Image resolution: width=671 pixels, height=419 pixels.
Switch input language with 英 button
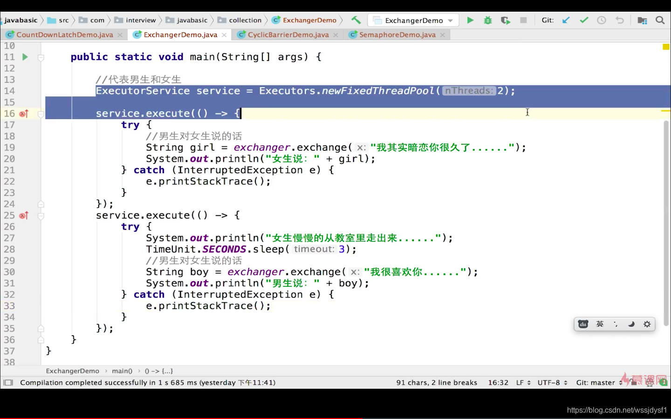600,324
